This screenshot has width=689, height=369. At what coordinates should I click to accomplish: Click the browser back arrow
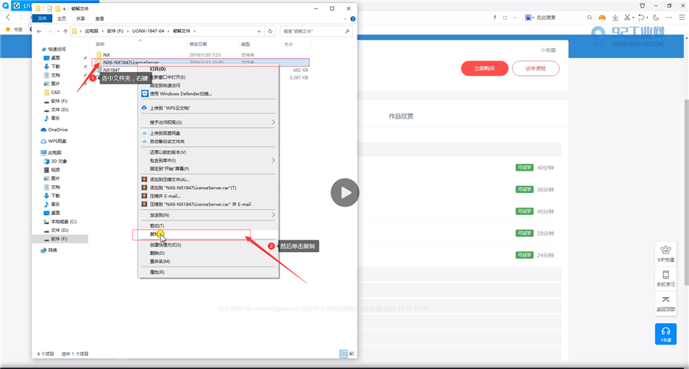(8, 18)
